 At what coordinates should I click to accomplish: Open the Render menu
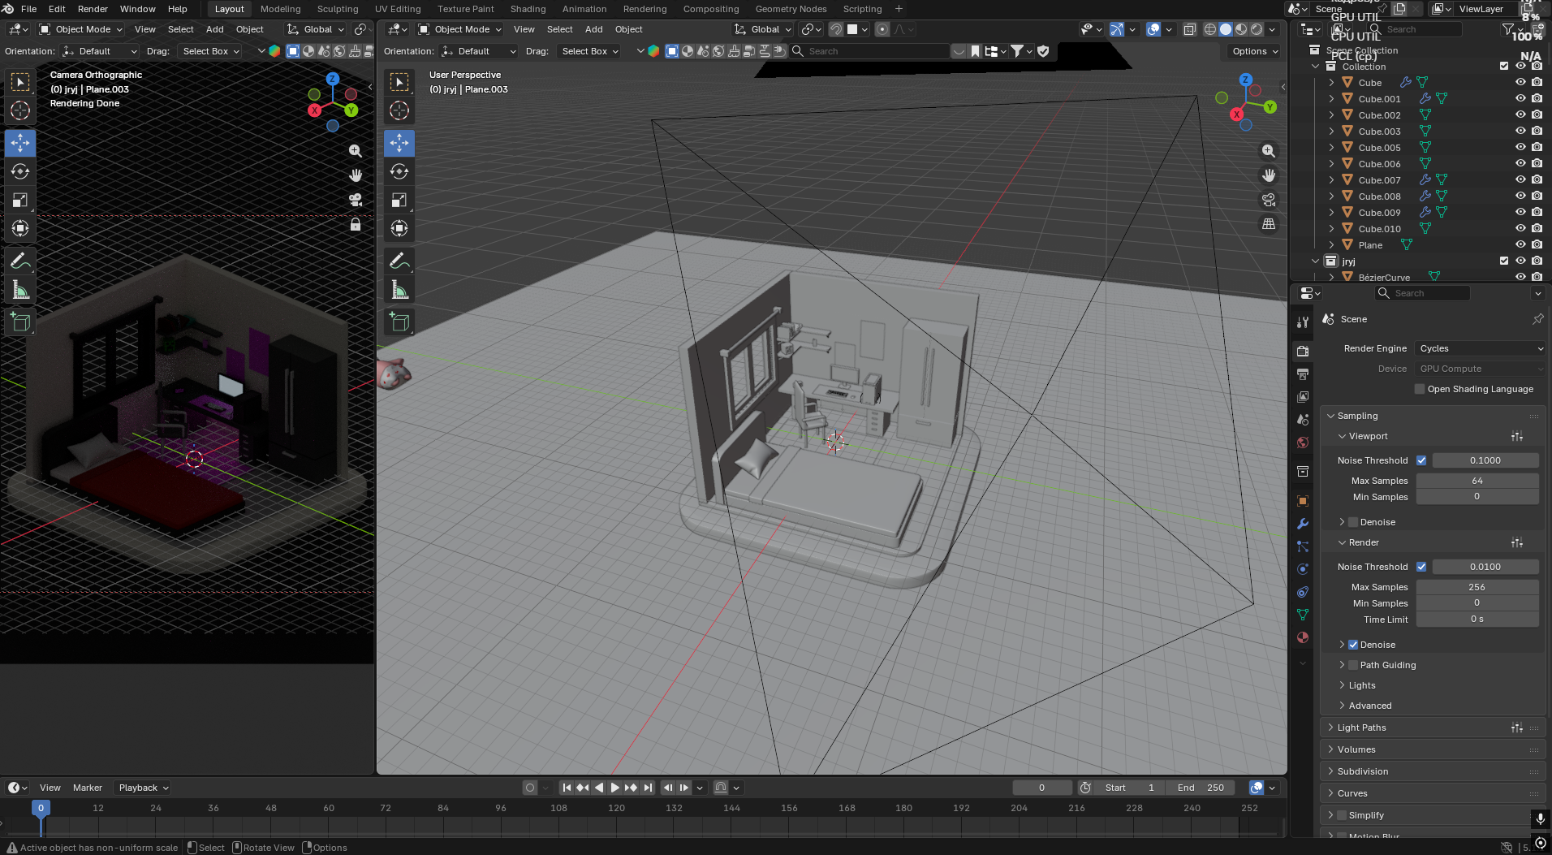click(x=93, y=9)
